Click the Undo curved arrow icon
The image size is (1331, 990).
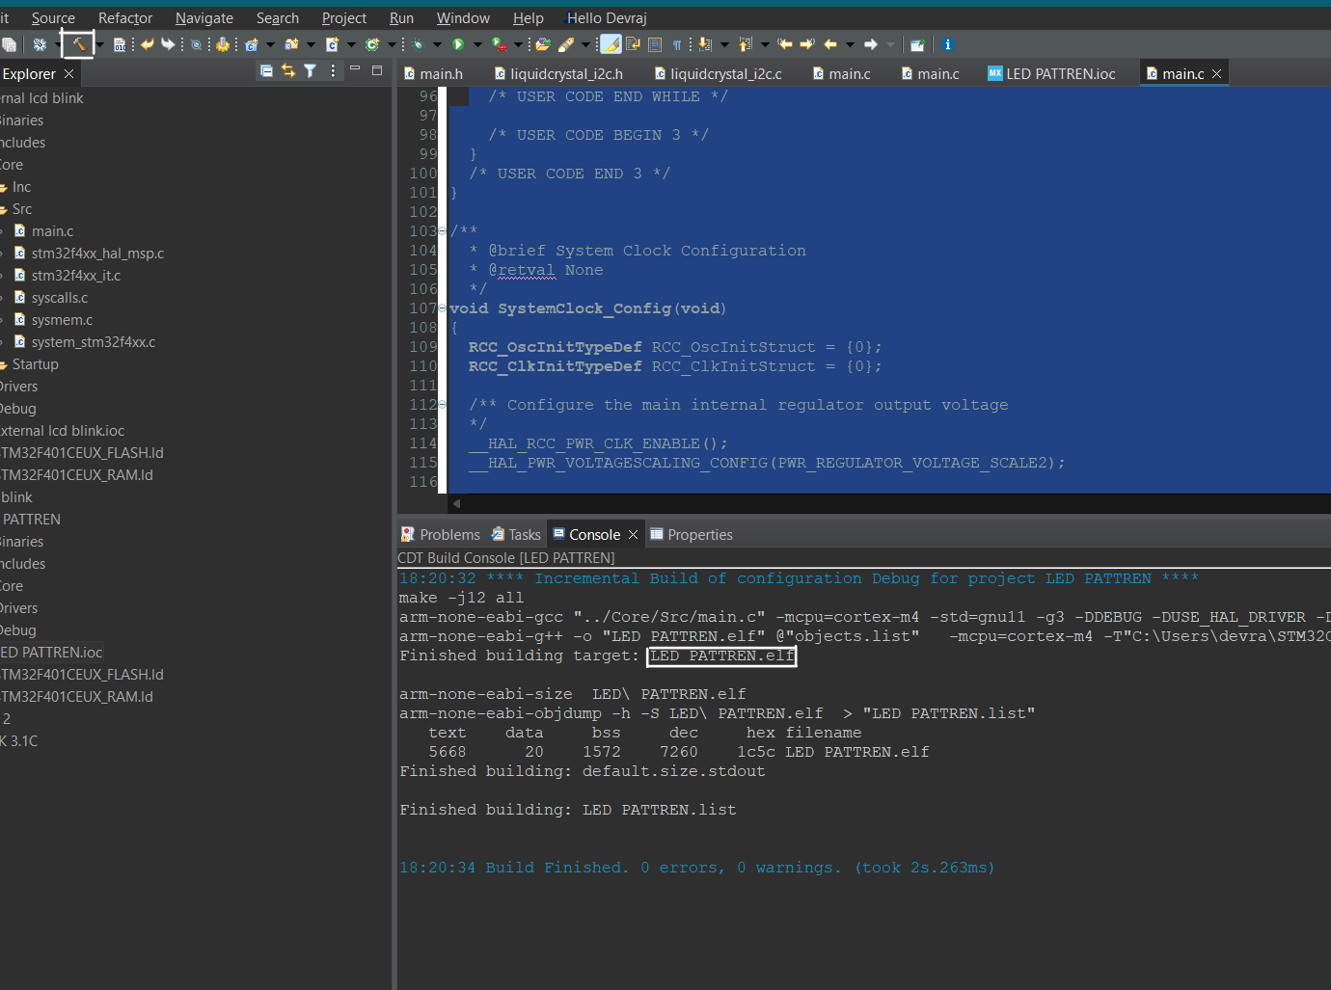point(147,44)
